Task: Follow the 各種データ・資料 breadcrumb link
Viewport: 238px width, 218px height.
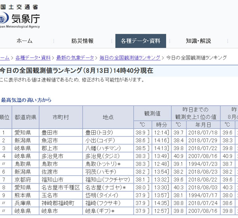Action: coord(33,58)
